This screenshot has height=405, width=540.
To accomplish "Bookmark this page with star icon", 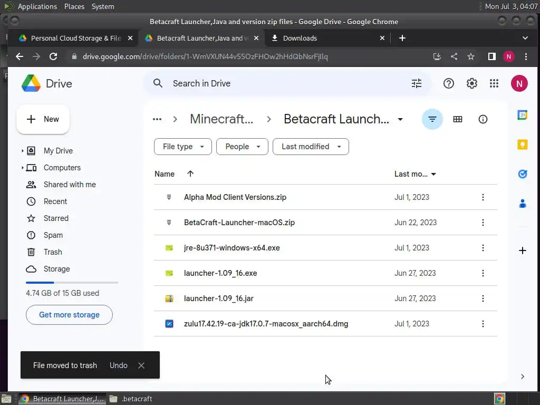I will [471, 56].
